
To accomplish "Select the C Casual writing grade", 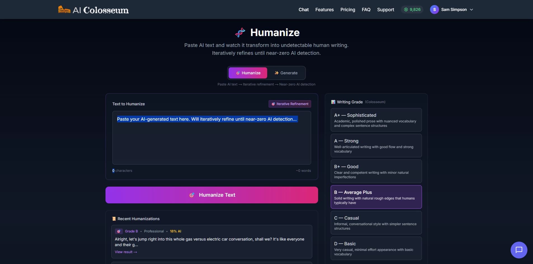I will pyautogui.click(x=376, y=223).
